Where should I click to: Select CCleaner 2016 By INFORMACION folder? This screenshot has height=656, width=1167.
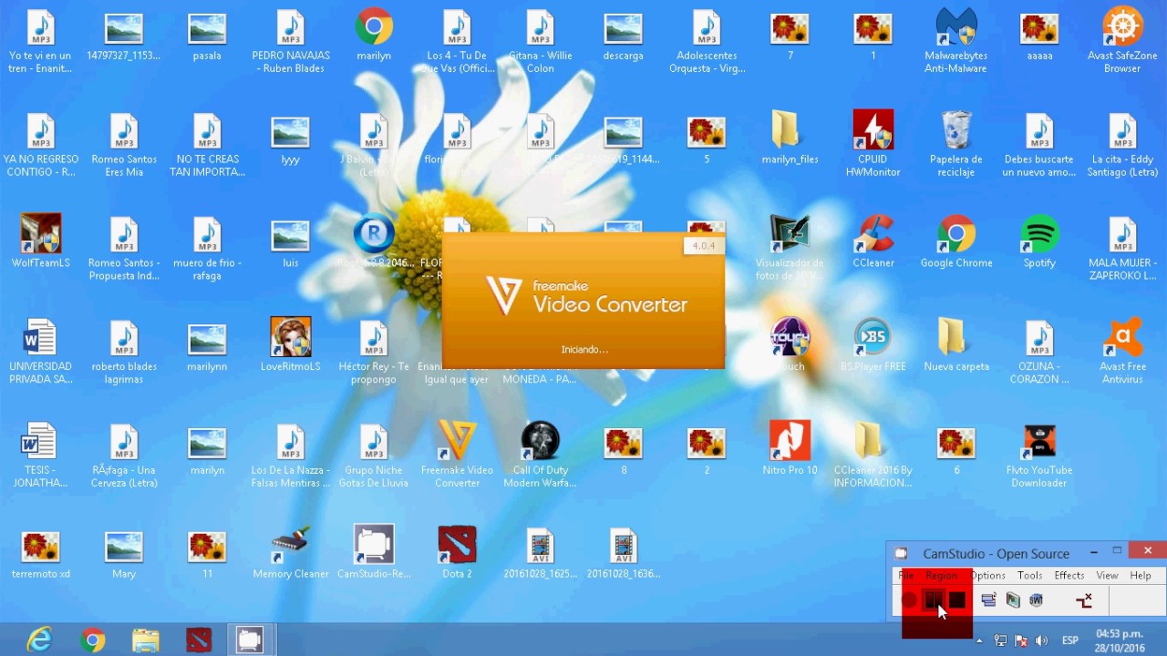[x=873, y=456]
